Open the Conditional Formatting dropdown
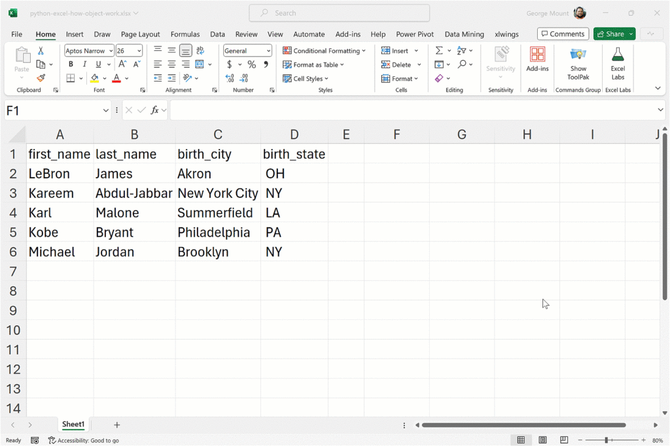Screen dimensions: 670x446 324,51
